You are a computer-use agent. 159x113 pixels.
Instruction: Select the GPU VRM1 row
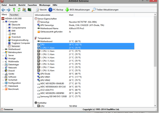click(86, 77)
